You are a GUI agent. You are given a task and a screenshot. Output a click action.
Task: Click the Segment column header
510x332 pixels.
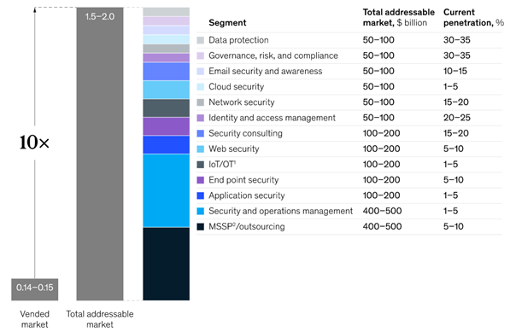click(x=227, y=23)
